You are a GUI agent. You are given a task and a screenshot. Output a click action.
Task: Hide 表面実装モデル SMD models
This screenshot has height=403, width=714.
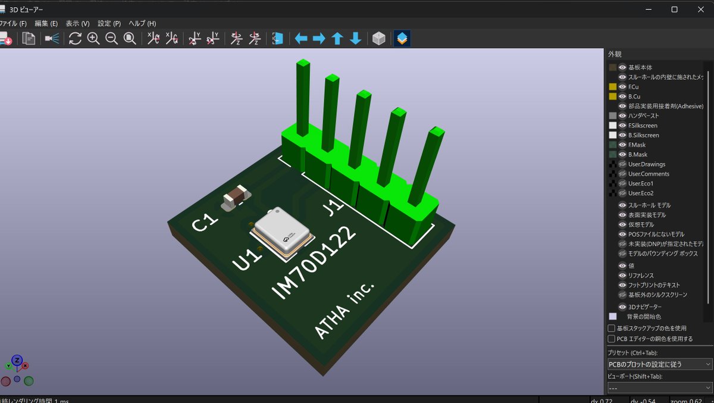tap(622, 215)
